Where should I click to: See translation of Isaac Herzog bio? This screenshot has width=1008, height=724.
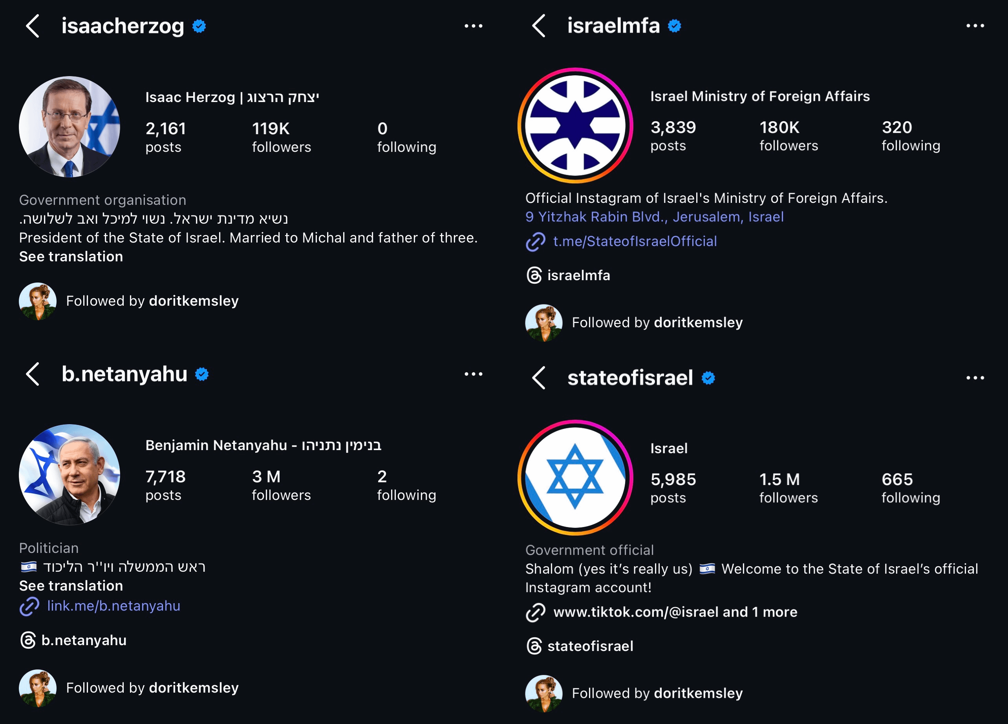coord(71,256)
